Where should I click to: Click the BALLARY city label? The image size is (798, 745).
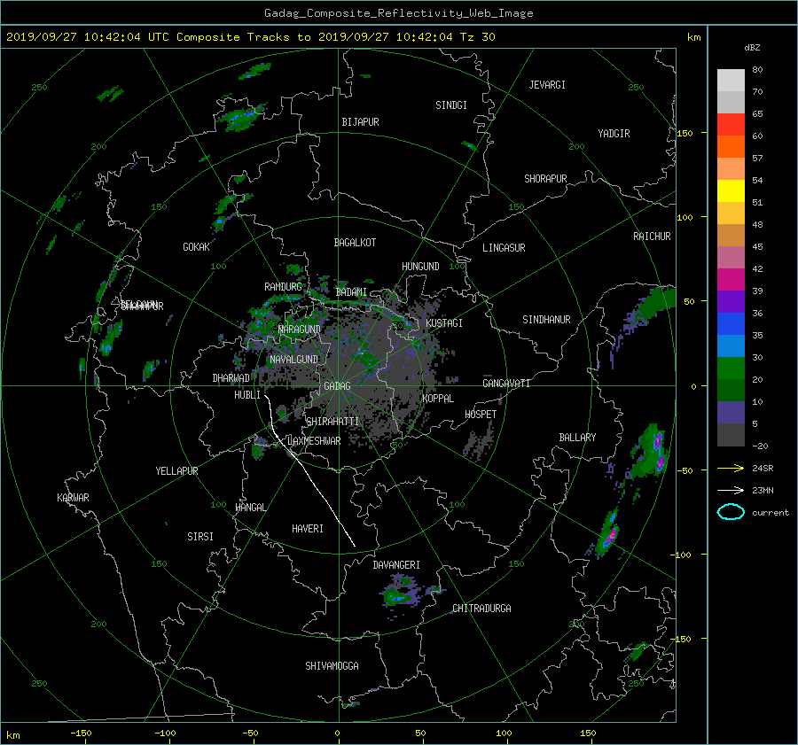(577, 438)
